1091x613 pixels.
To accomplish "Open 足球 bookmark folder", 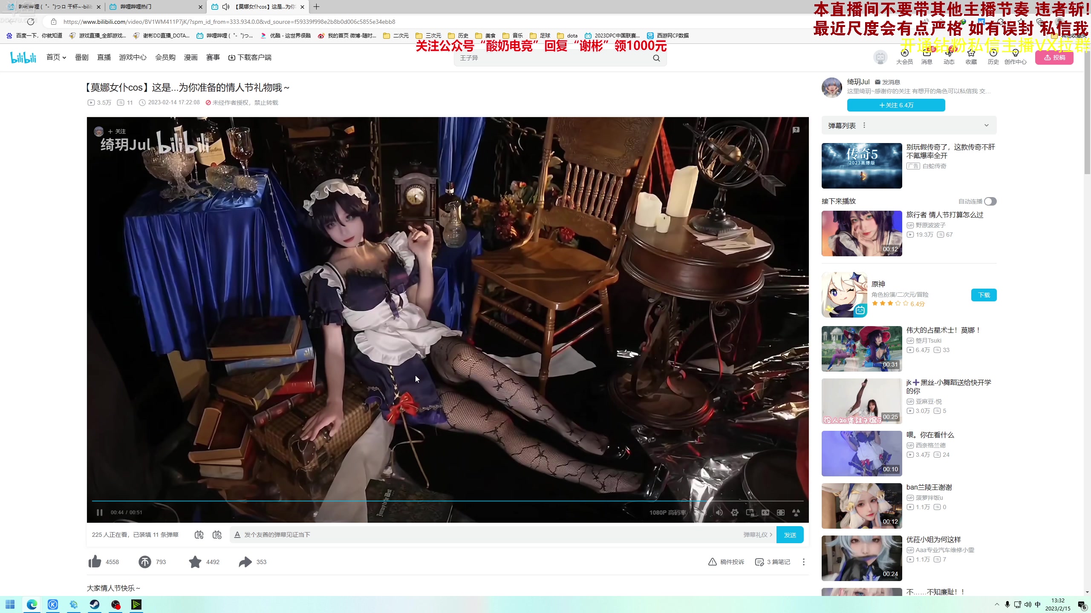I will pos(540,36).
